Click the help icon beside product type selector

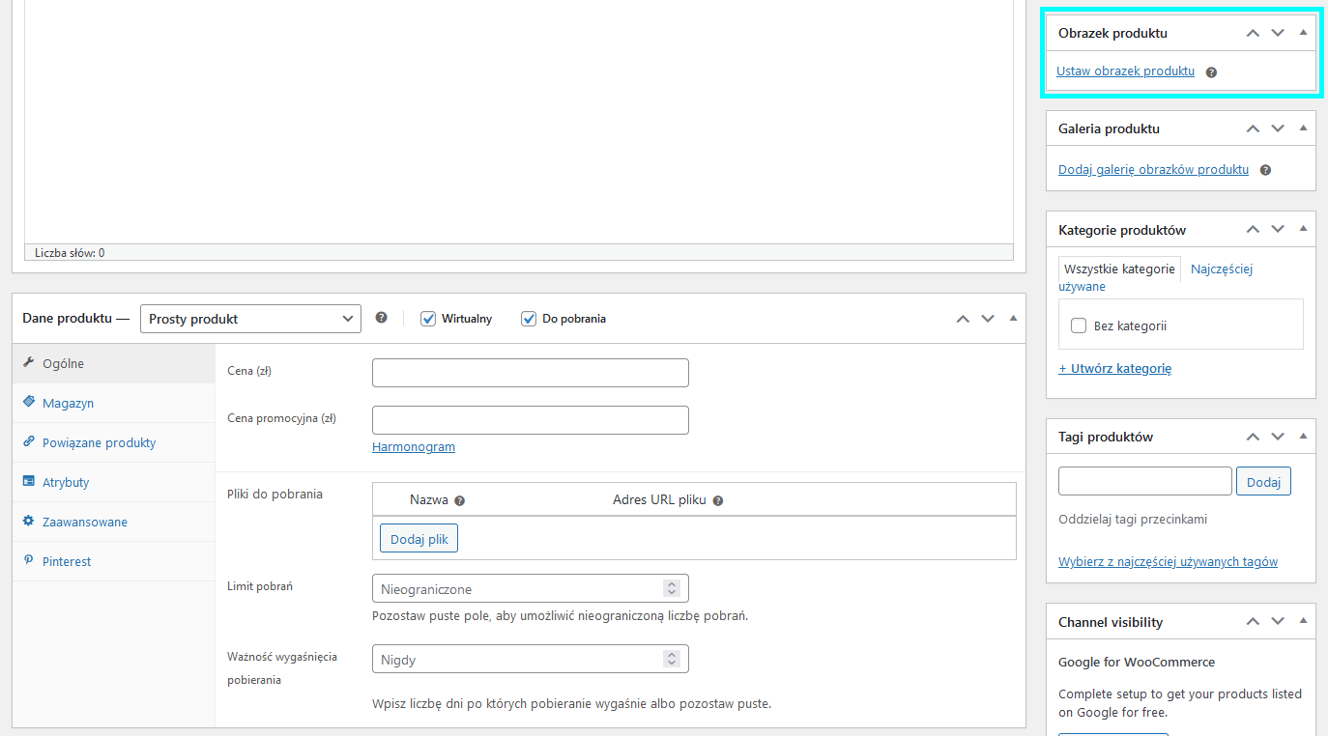tap(381, 318)
